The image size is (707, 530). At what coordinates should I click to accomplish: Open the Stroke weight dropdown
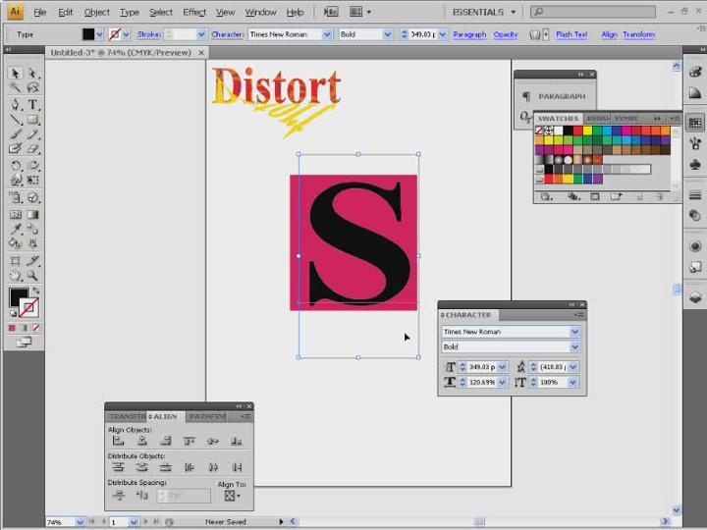click(201, 34)
